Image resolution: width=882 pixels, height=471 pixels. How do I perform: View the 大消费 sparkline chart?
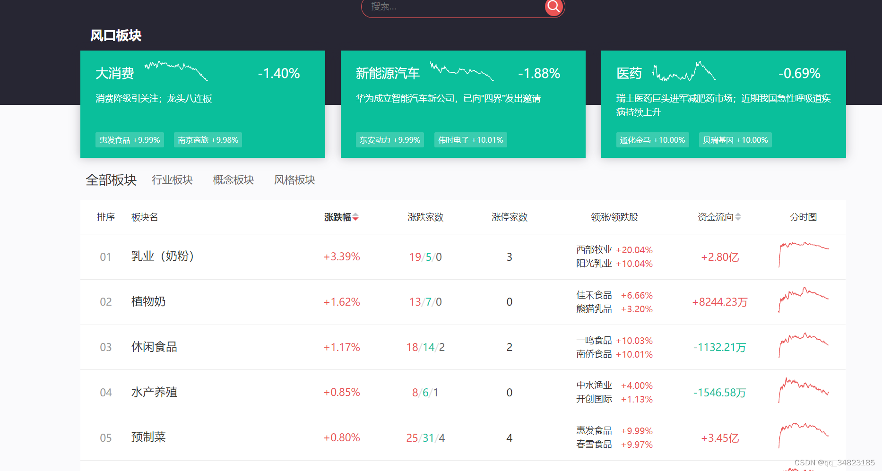click(x=176, y=70)
